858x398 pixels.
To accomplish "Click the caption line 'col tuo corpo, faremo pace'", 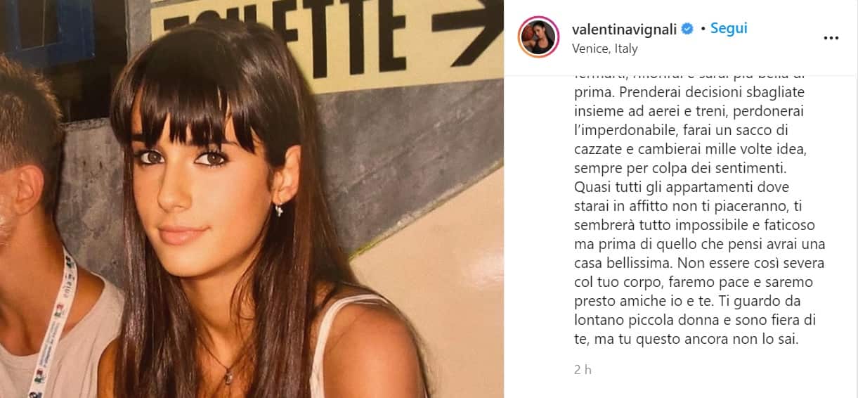I will pyautogui.click(x=693, y=283).
